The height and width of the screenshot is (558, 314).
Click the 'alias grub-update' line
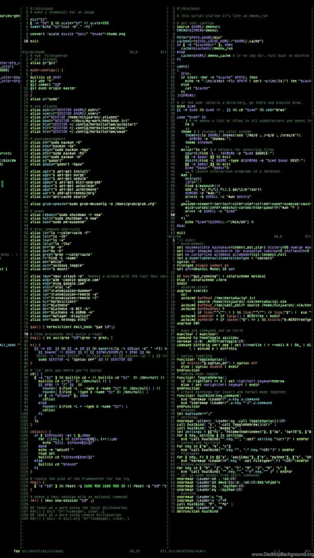94,205
